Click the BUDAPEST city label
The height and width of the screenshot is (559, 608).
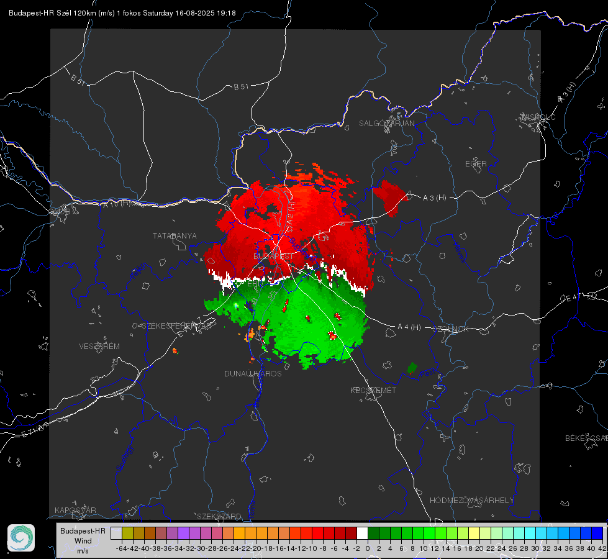[273, 257]
